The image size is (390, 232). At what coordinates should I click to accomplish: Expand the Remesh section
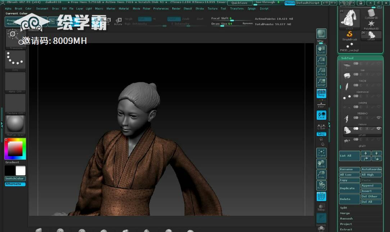point(346,218)
